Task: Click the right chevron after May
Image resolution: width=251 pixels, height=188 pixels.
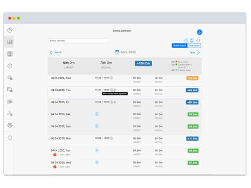Action: [198, 53]
